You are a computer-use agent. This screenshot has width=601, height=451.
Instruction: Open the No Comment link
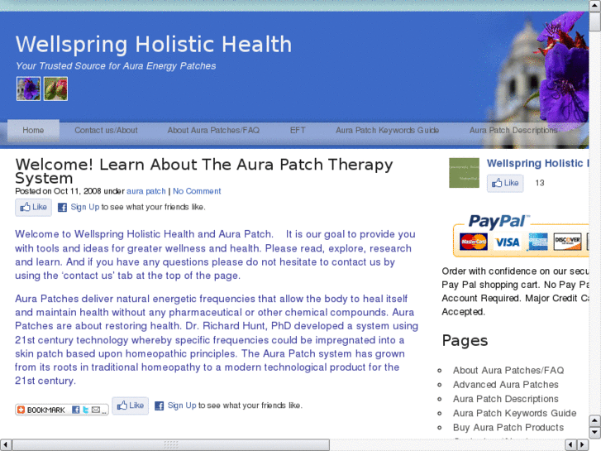[197, 191]
